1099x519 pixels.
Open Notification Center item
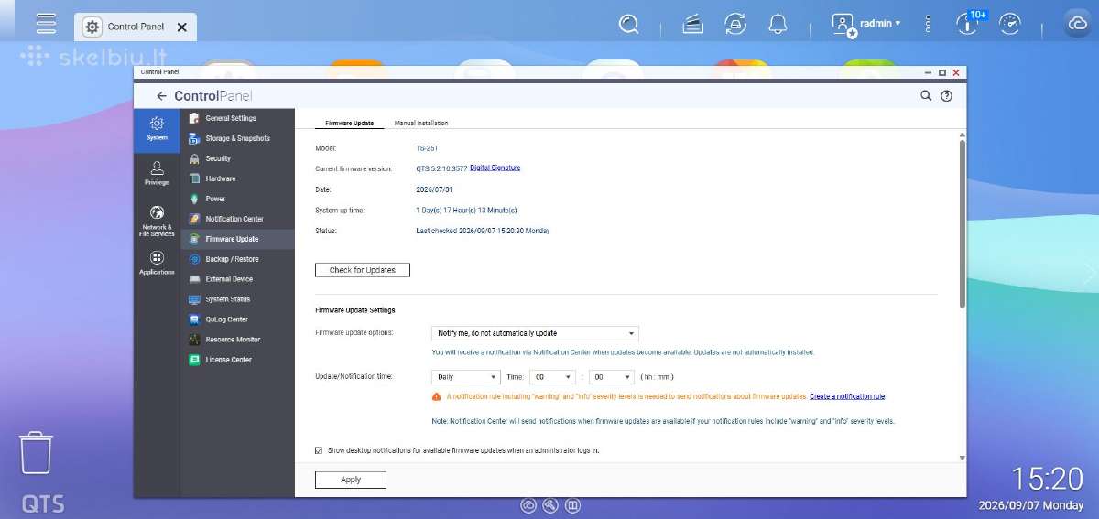tap(237, 219)
